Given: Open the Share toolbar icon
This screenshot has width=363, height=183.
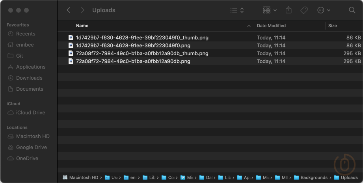Looking at the screenshot, I should click(x=289, y=10).
